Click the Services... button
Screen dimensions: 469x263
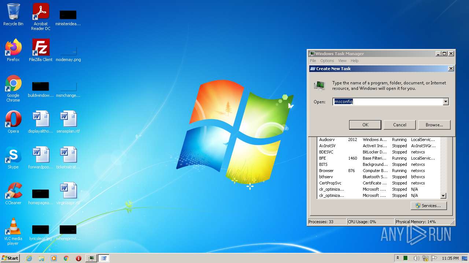[x=428, y=206]
